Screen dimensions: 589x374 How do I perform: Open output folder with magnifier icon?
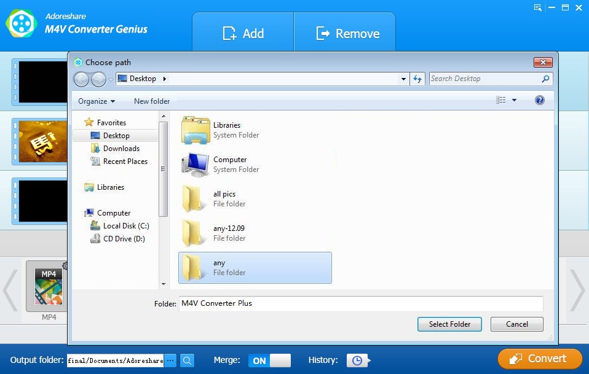187,360
